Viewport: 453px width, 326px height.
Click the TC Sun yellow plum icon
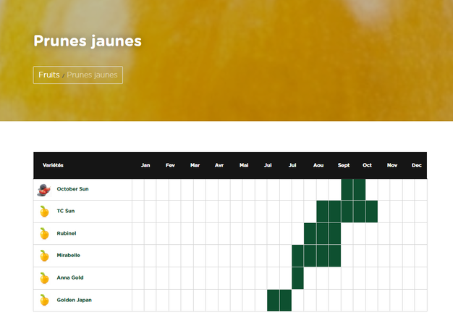point(44,212)
